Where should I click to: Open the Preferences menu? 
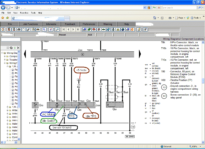pyautogui.click(x=89, y=24)
